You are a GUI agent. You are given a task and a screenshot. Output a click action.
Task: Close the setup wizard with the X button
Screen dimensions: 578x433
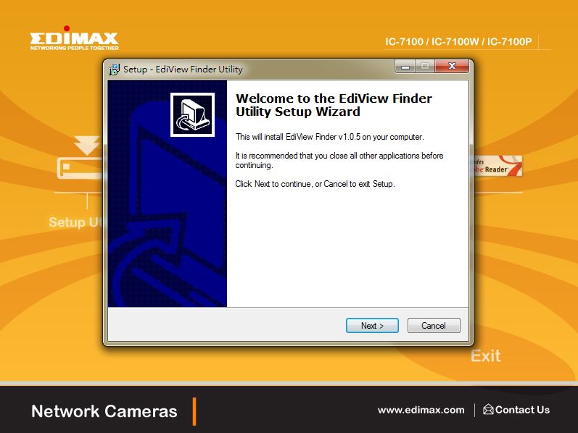tap(452, 67)
